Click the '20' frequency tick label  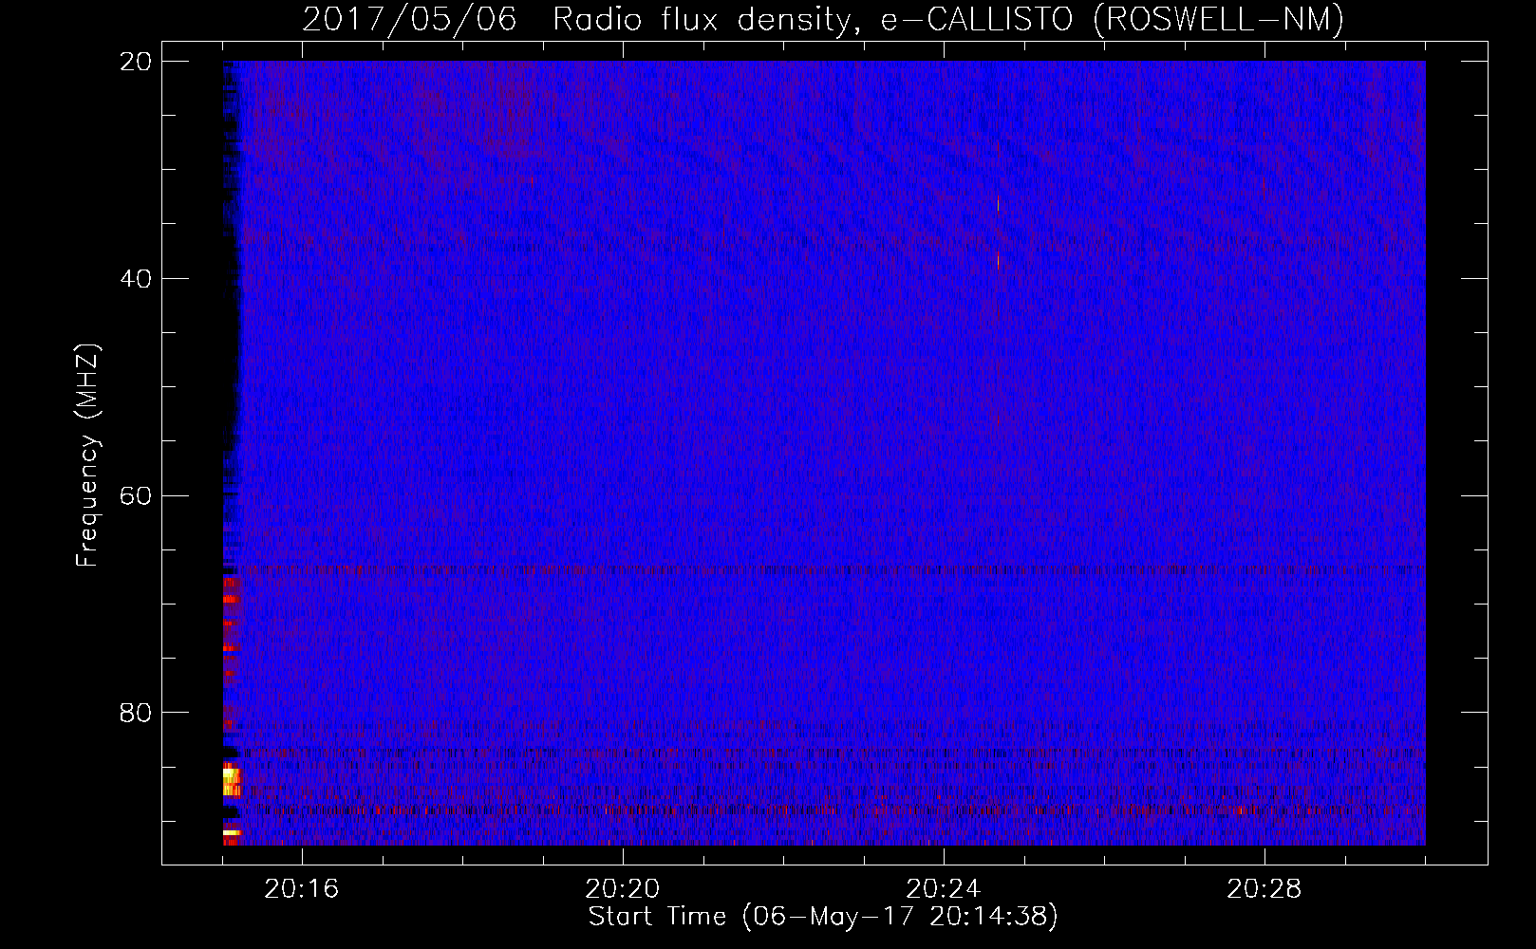136,62
